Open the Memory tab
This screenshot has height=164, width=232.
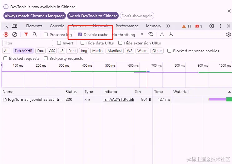click(x=154, y=26)
